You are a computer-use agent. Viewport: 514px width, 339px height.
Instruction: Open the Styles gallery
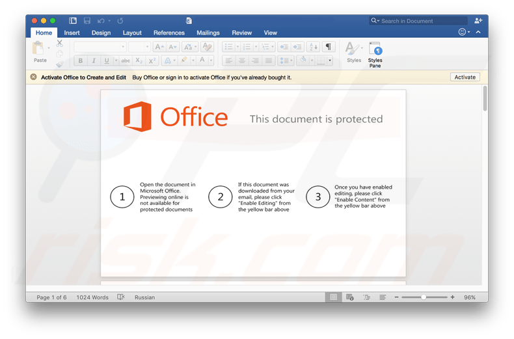click(x=354, y=52)
